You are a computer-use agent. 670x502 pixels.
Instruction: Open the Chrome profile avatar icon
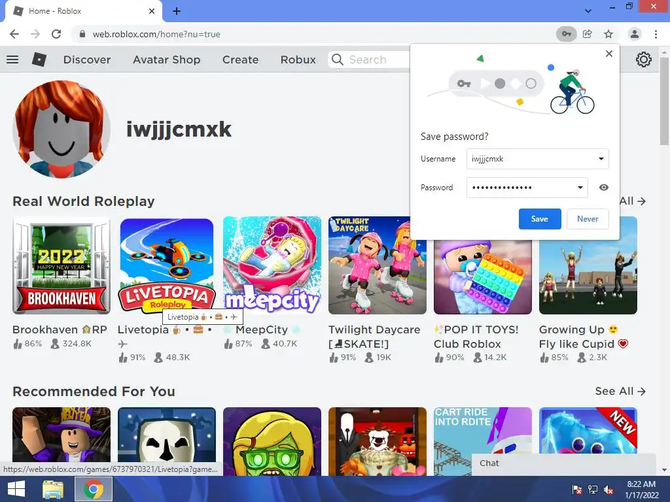[635, 34]
